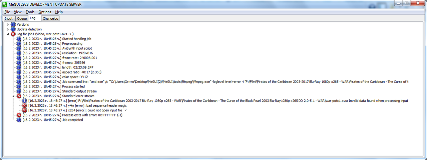Screen dimensions: 427x160
Task: Click the MeGUI app icon in title bar
Action: click(x=4, y=4)
